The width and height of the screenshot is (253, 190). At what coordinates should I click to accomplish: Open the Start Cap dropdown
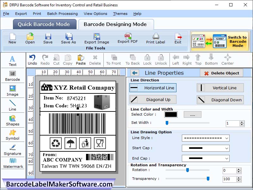(206, 148)
